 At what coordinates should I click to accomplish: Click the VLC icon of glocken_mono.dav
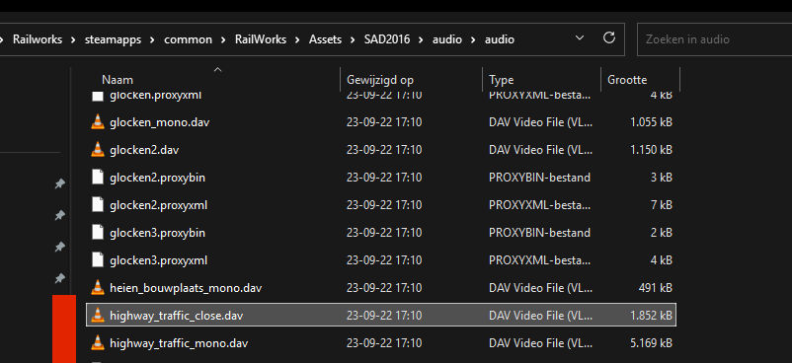tap(98, 122)
